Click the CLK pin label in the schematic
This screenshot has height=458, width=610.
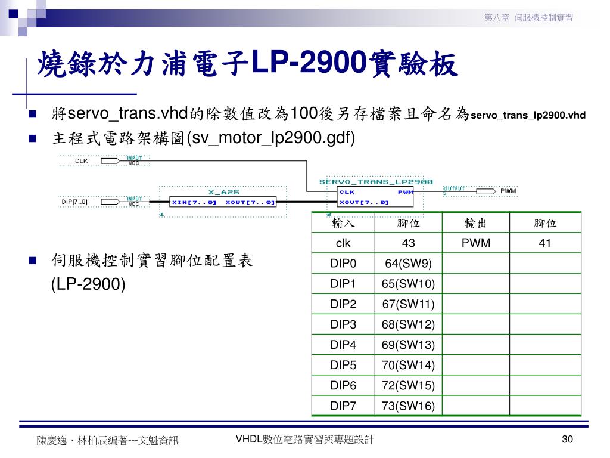pyautogui.click(x=81, y=161)
